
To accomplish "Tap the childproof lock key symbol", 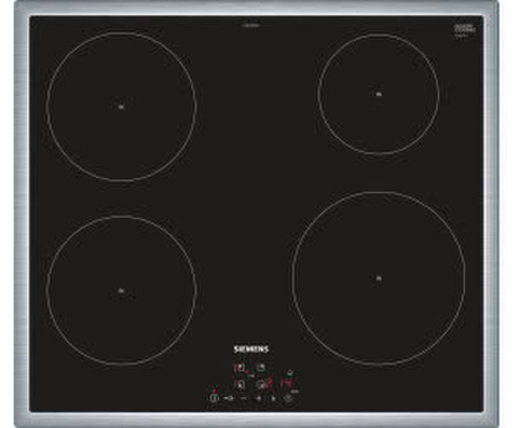I will click(229, 398).
